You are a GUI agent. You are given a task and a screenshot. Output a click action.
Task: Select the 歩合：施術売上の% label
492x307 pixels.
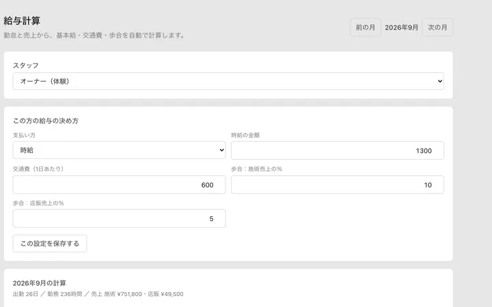click(x=257, y=169)
